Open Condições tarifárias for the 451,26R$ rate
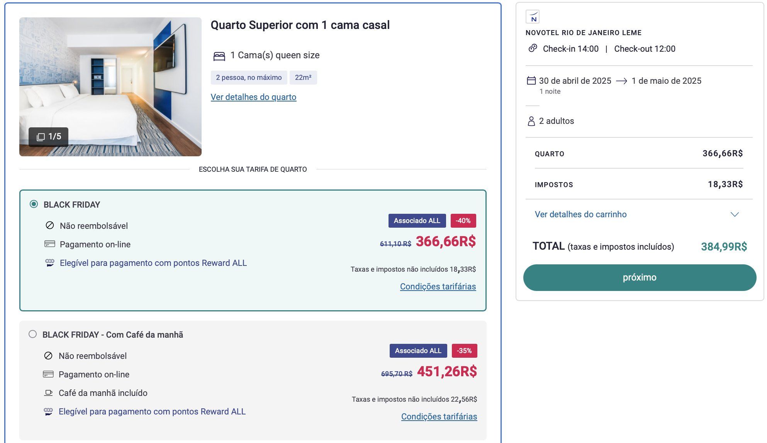This screenshot has height=443, width=767. (439, 416)
